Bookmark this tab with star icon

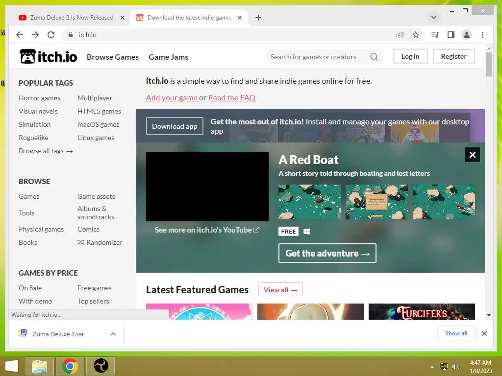(416, 35)
